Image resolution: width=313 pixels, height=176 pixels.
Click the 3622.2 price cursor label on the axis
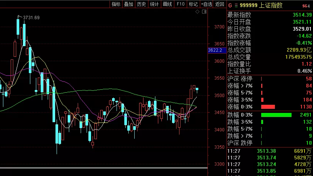click(217, 50)
